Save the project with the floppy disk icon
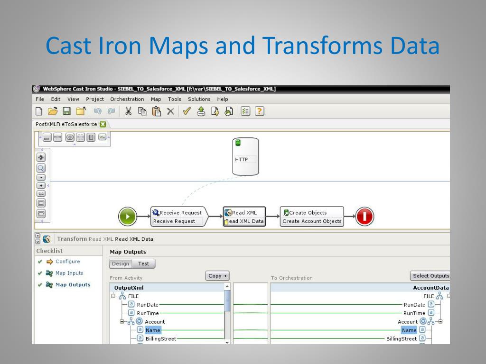The height and width of the screenshot is (364, 486). tap(66, 111)
